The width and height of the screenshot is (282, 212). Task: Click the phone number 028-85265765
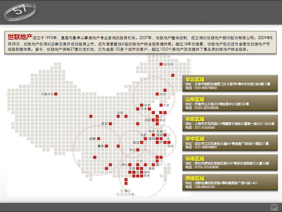pos(205,187)
